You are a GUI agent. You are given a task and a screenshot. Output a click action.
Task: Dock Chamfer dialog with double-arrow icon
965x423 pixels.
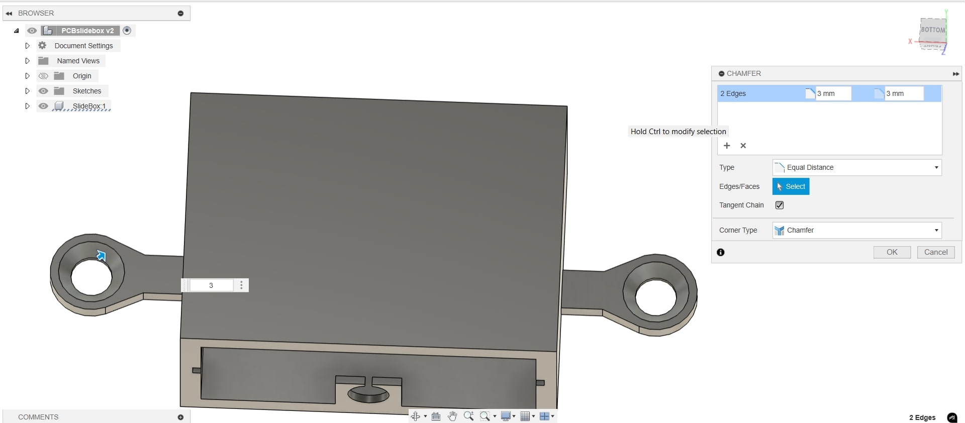(x=955, y=74)
